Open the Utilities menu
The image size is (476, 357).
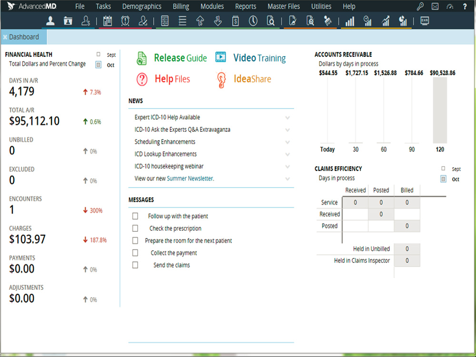coord(321,6)
